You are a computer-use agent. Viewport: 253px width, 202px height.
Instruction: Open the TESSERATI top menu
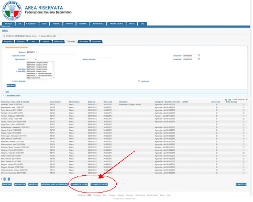[31, 24]
